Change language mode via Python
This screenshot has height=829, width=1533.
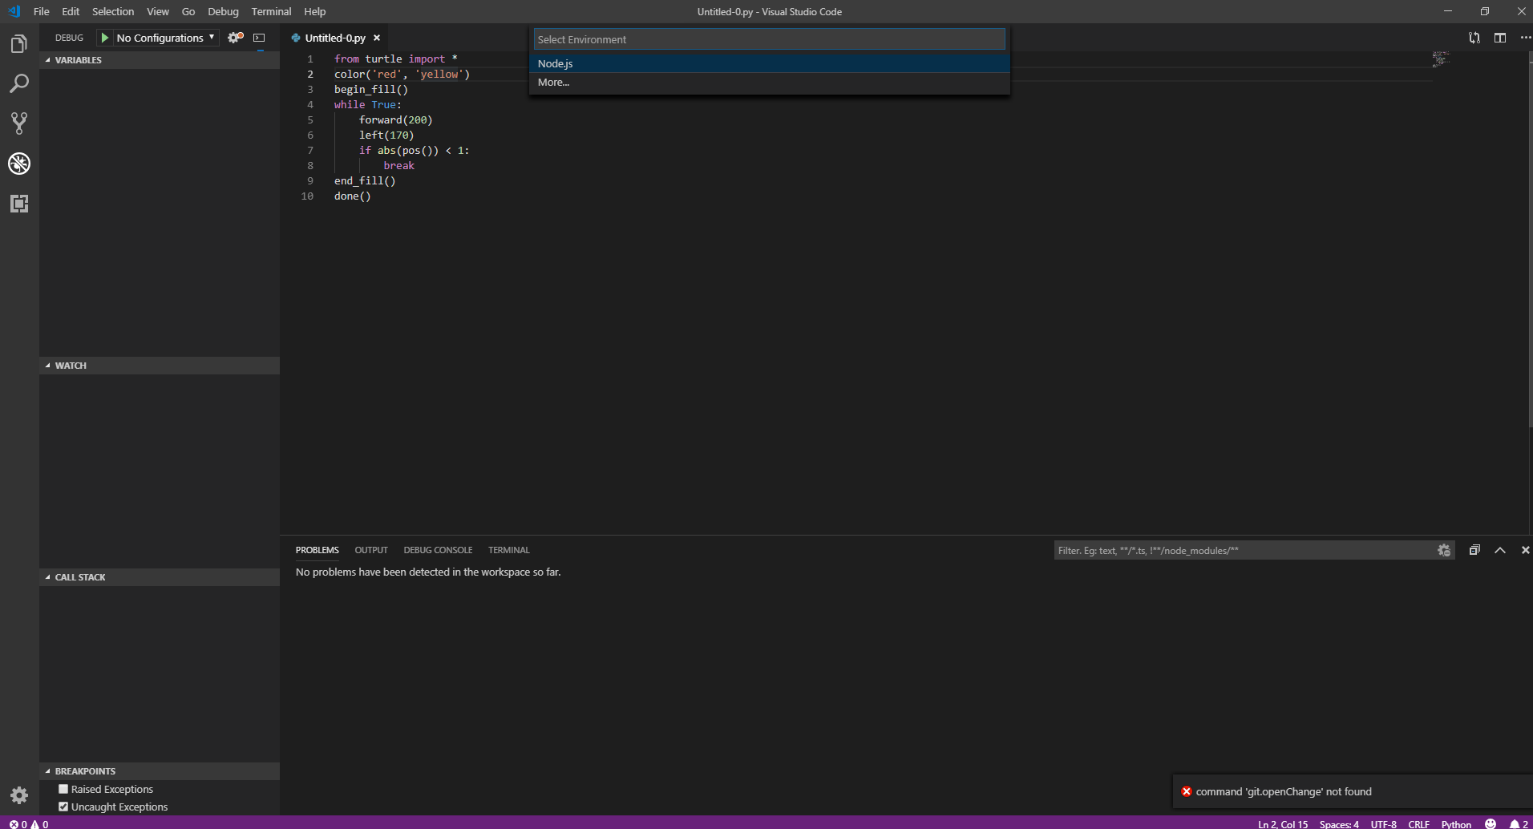[1456, 823]
